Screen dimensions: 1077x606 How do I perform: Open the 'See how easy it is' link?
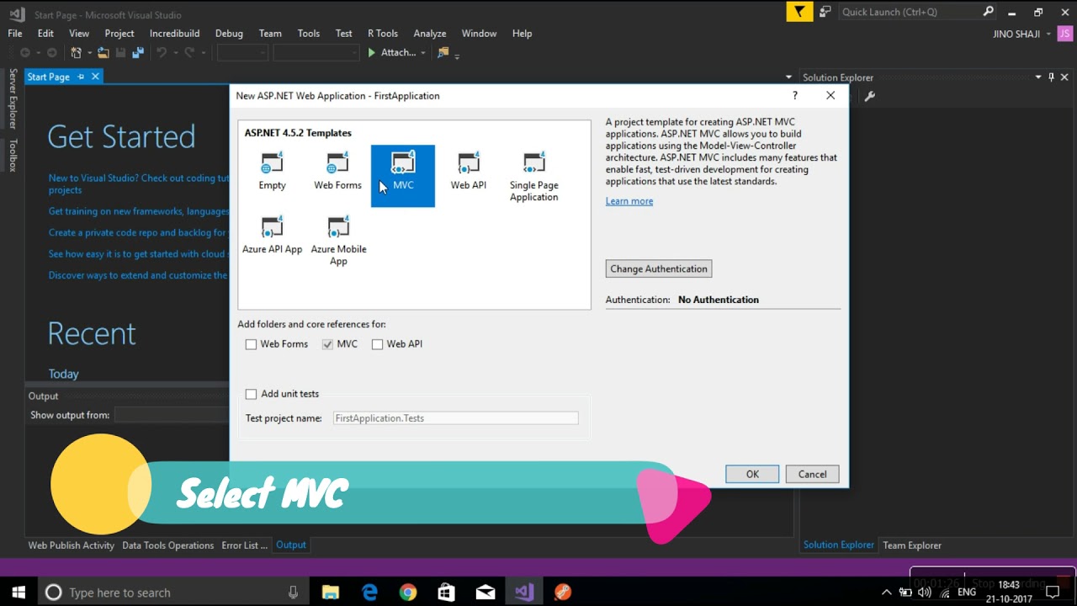(x=138, y=253)
